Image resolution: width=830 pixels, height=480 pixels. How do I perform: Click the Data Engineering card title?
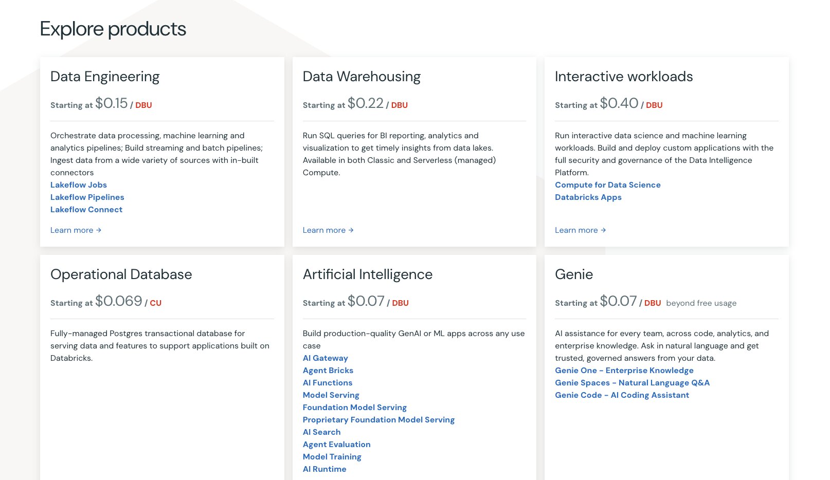coord(105,77)
